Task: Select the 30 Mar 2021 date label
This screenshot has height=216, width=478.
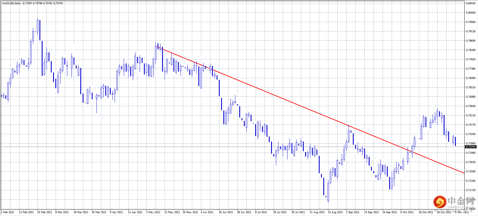Action: click(x=99, y=212)
